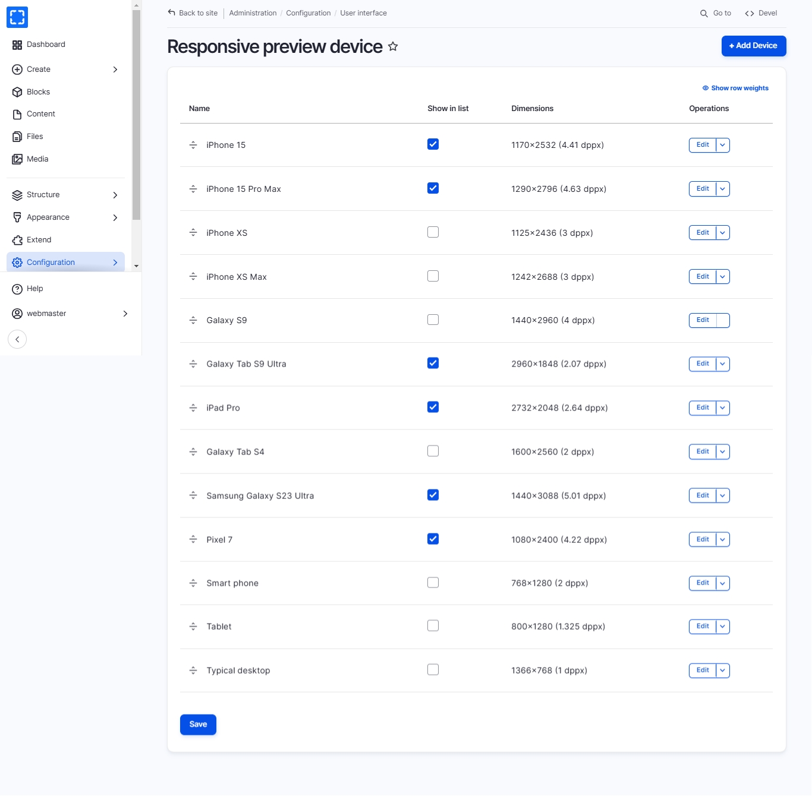Screen dimensions: 812x796
Task: Open operations dropdown arrow for iPad Pro
Action: click(722, 408)
